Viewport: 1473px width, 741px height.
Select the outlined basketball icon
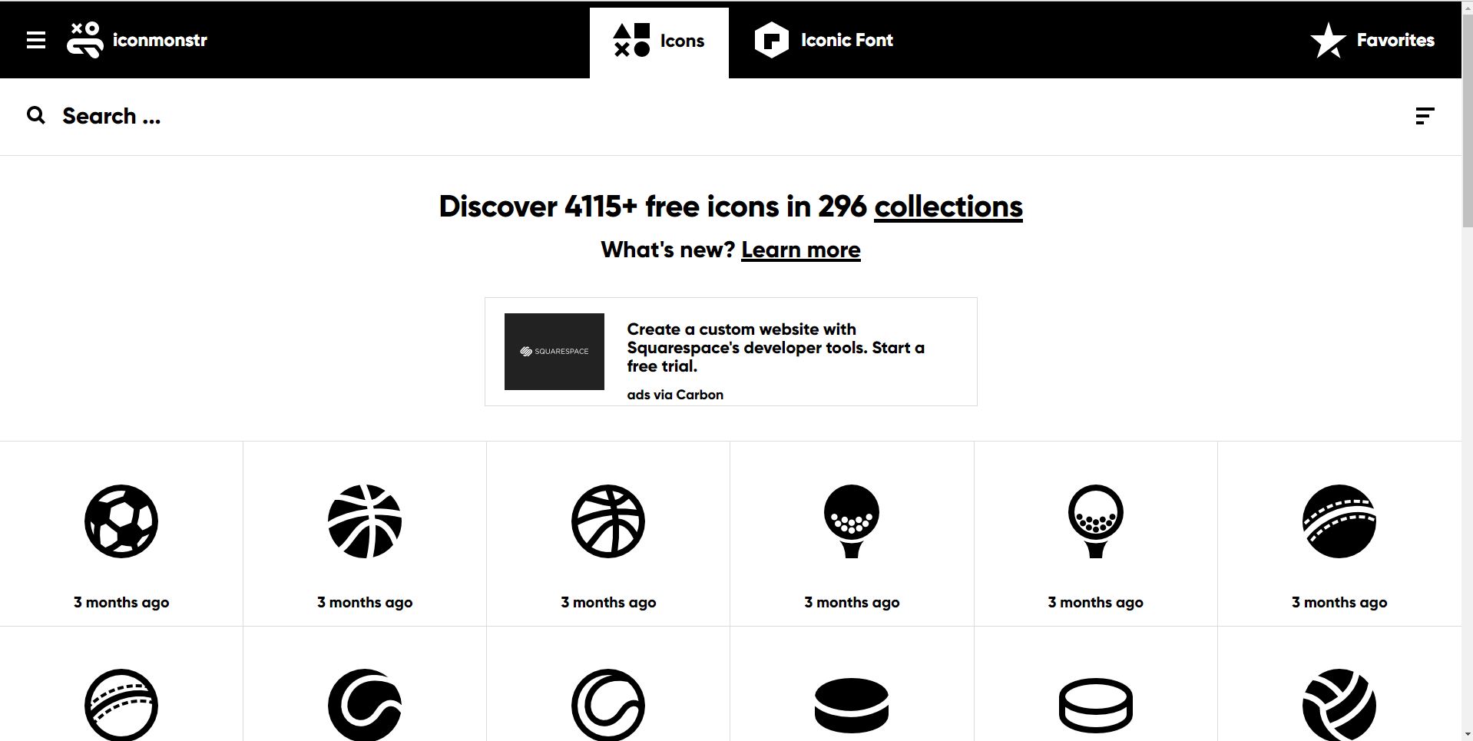pyautogui.click(x=608, y=521)
